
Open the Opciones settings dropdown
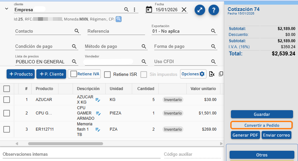coord(193,74)
